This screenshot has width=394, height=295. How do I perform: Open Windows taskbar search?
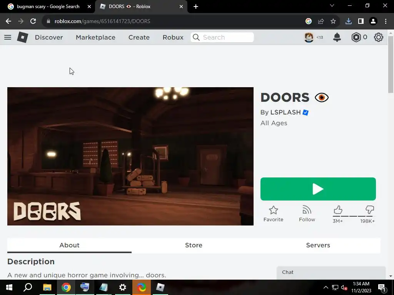tap(28, 287)
